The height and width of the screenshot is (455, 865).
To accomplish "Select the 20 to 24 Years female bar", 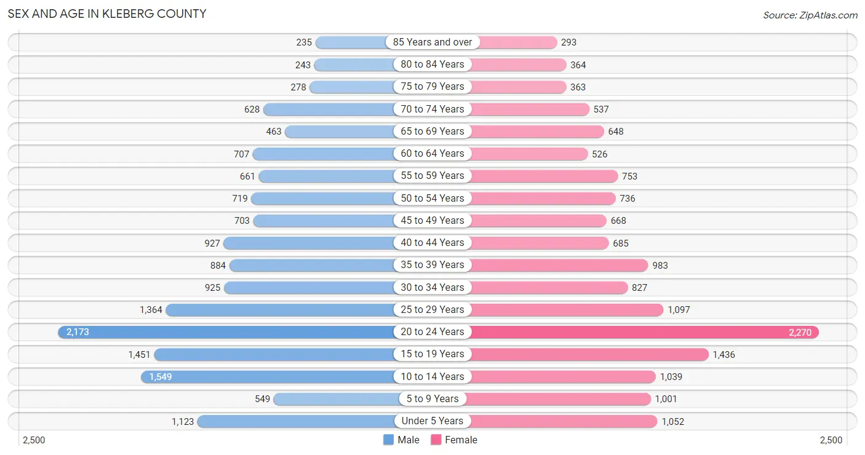I will coord(642,332).
